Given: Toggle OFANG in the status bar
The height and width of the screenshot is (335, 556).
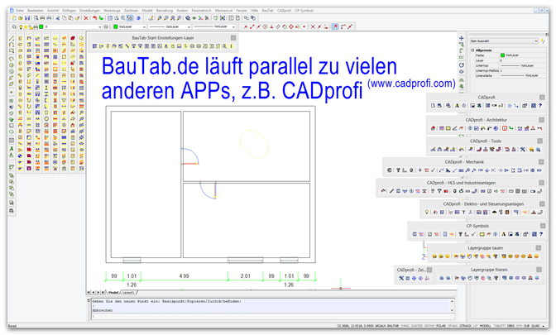Looking at the screenshot, I should [x=453, y=326].
